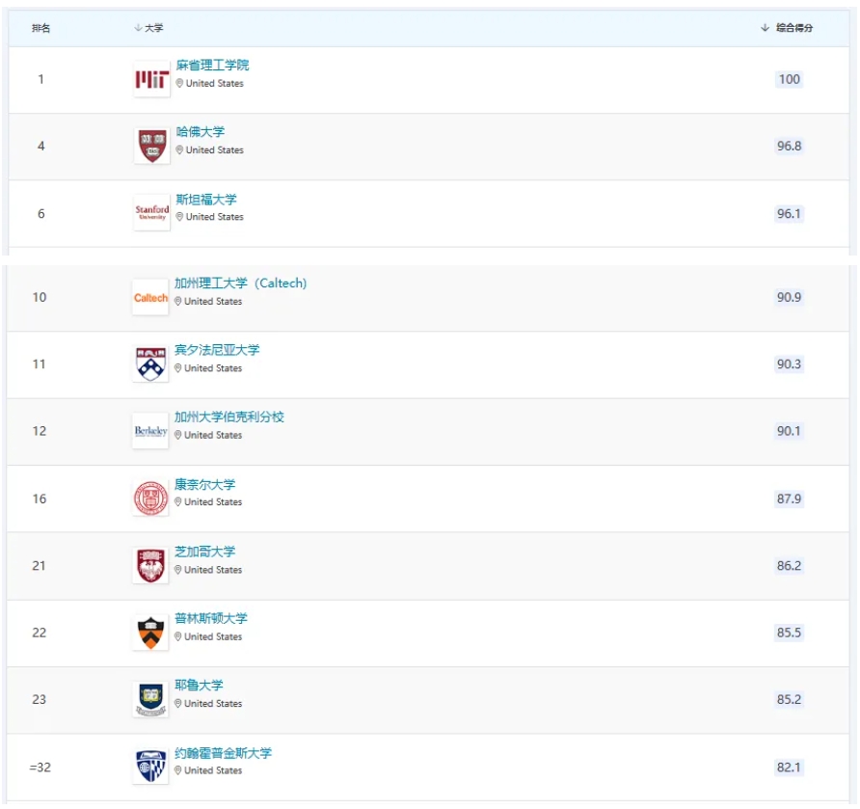Click the 100 score badge for MIT
The image size is (860, 809).
790,79
